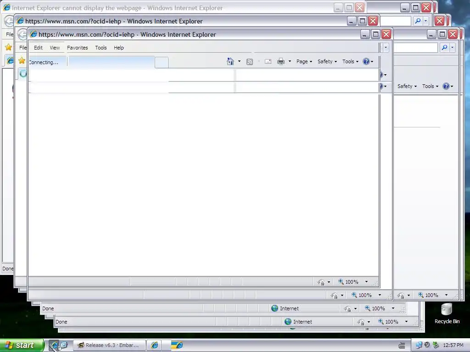The width and height of the screenshot is (470, 352).
Task: Expand zoom arrow in rightmost window's status bar
Action: click(x=446, y=295)
